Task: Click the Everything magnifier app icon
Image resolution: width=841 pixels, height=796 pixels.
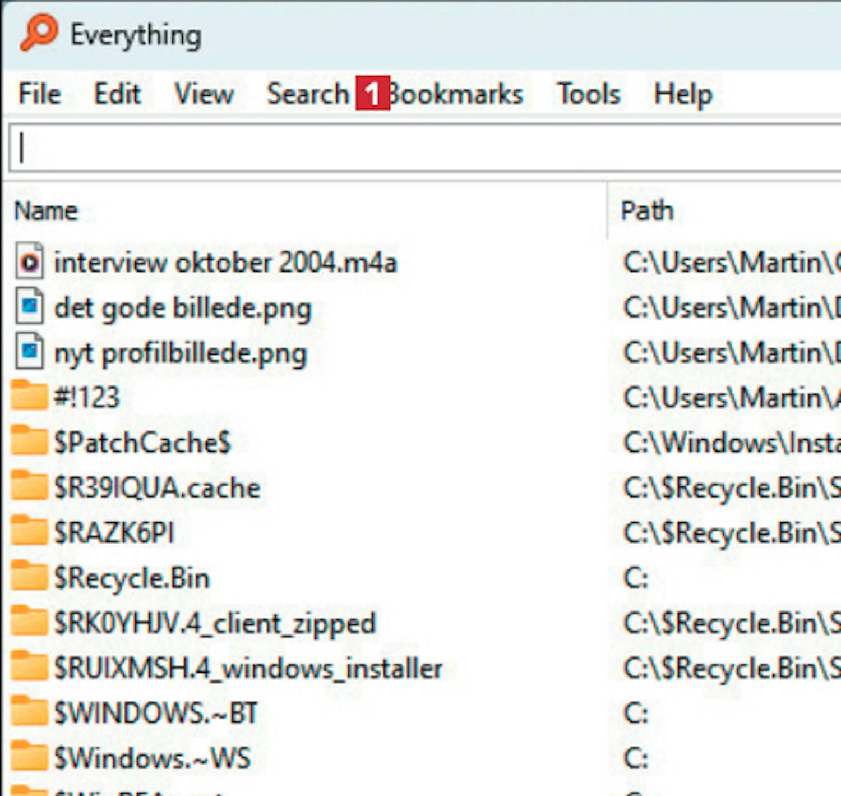Action: pos(38,33)
